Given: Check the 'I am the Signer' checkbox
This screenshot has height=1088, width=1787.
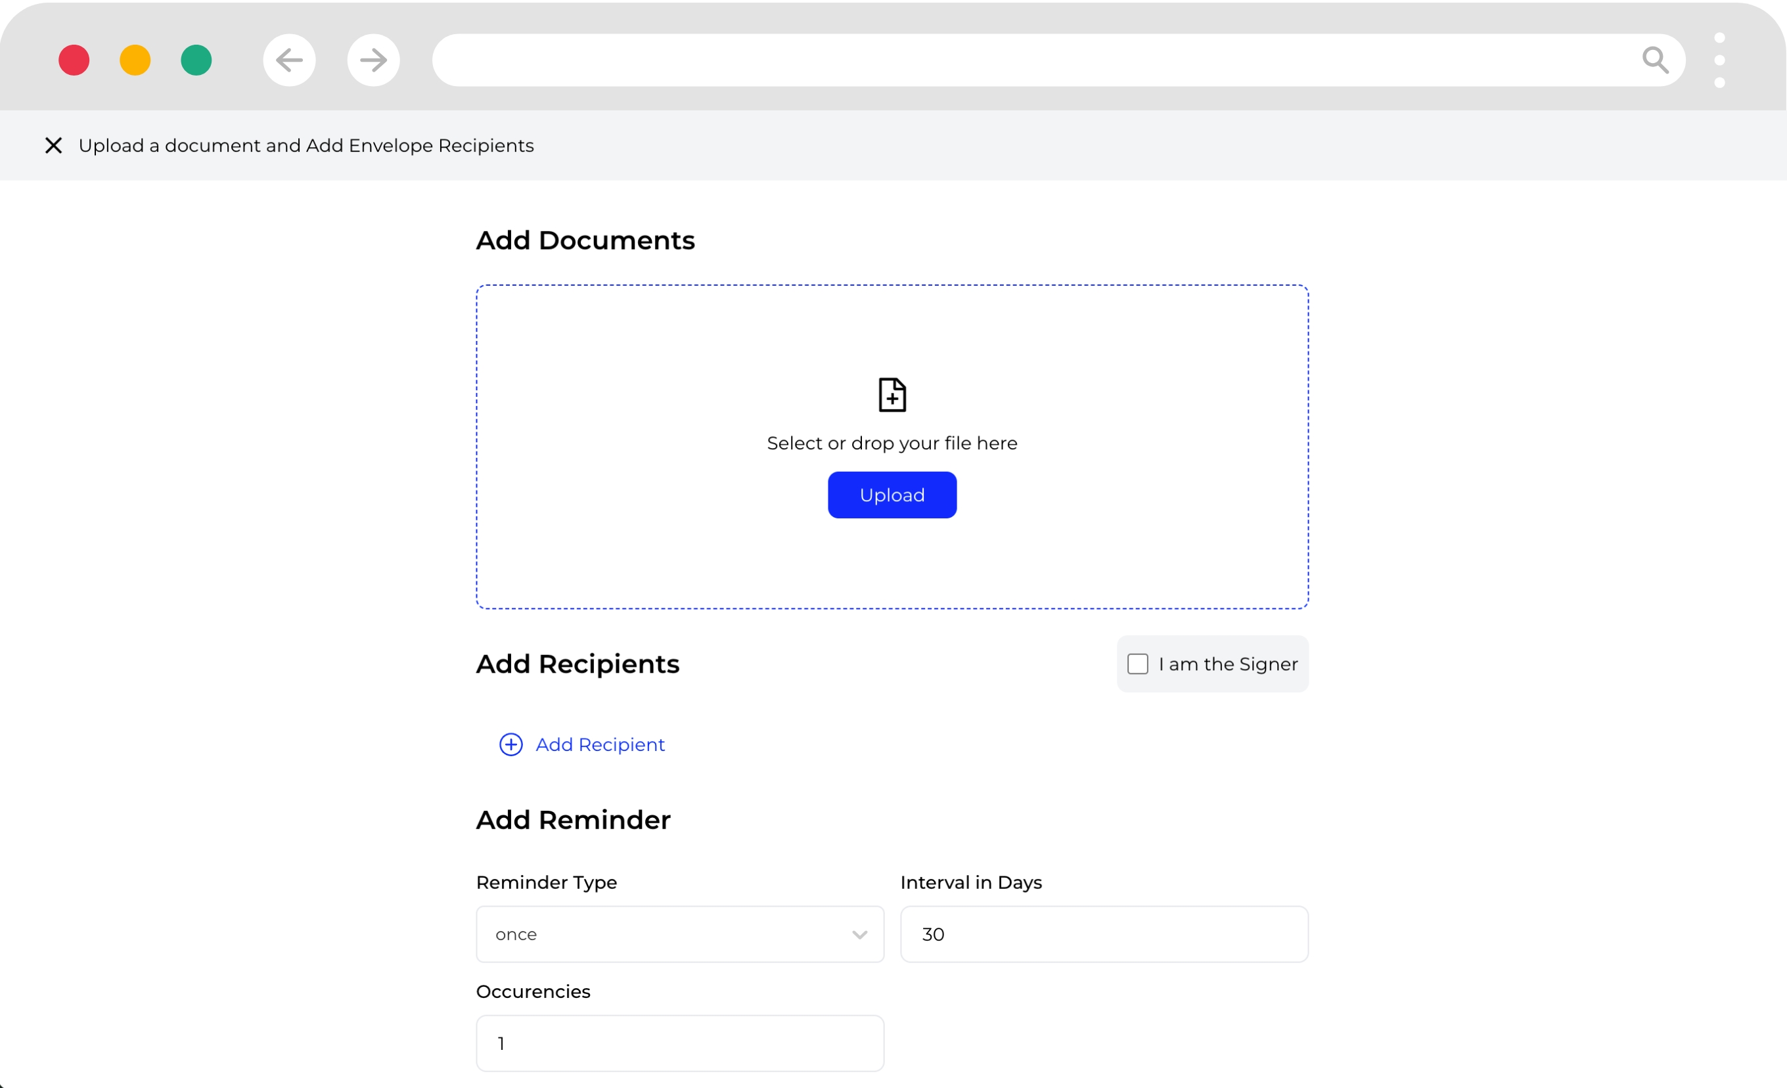Looking at the screenshot, I should 1138,664.
